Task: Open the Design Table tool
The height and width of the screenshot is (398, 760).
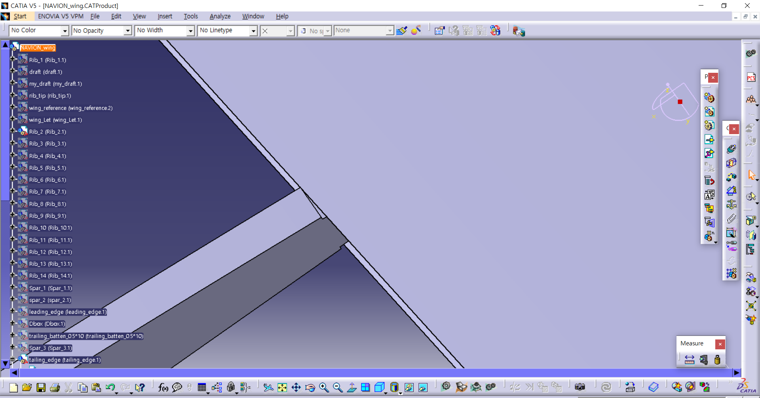Action: (x=202, y=387)
